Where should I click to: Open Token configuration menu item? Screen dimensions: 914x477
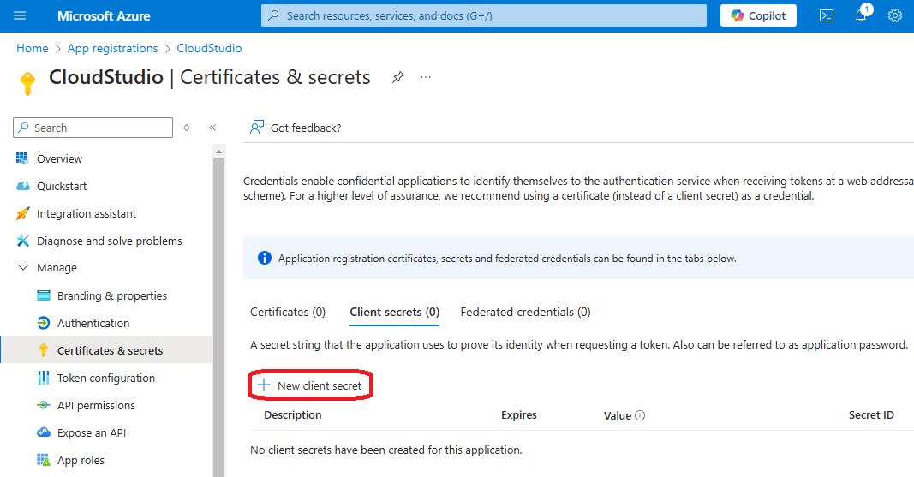[x=106, y=378]
